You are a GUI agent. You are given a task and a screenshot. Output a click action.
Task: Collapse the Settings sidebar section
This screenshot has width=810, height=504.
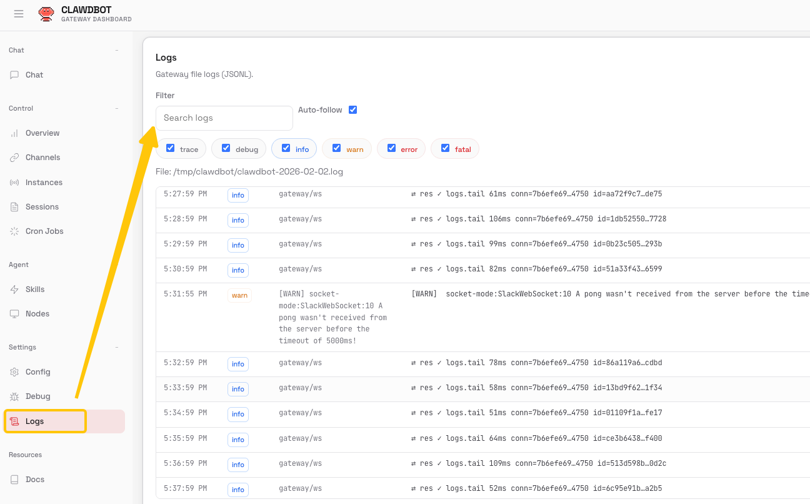pyautogui.click(x=116, y=347)
